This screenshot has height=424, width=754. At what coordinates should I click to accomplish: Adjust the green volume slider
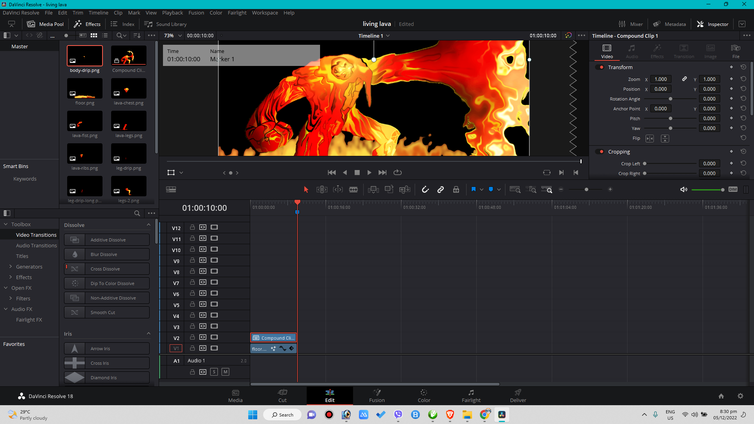(x=708, y=190)
